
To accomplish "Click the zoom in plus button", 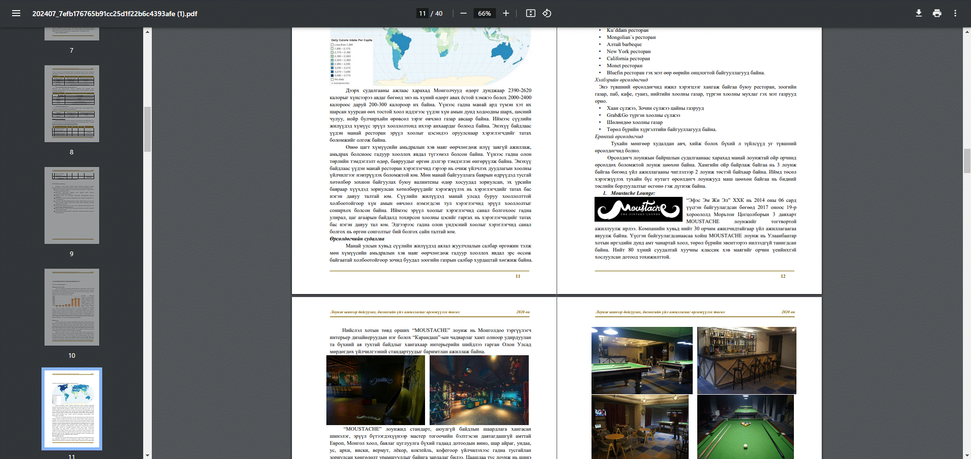I will point(505,13).
